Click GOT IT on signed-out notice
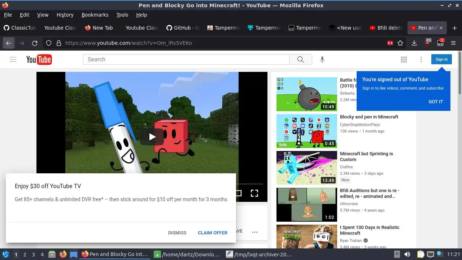 tap(436, 102)
